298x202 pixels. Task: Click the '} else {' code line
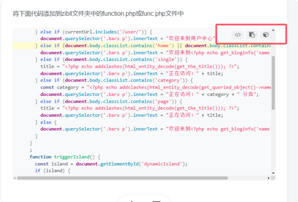[46, 122]
